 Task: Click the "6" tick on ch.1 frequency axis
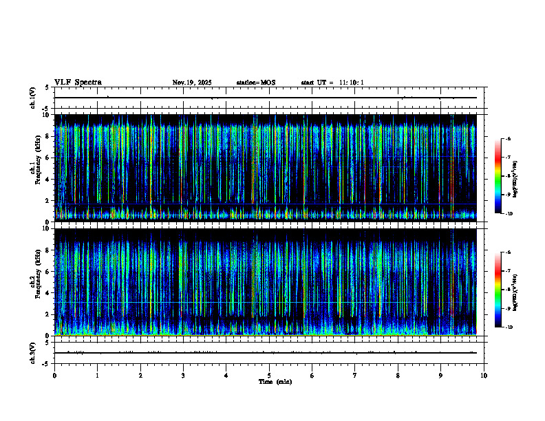tap(48, 158)
